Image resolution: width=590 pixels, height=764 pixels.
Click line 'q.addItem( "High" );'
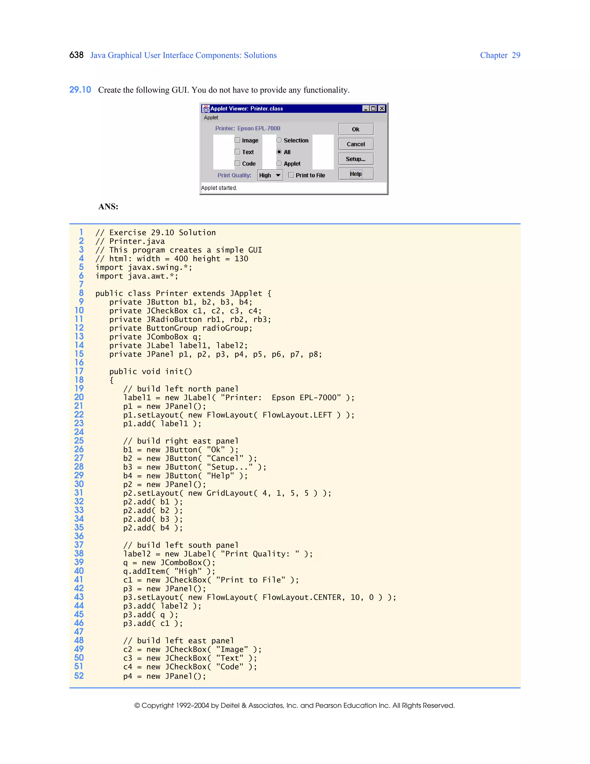click(x=169, y=571)
